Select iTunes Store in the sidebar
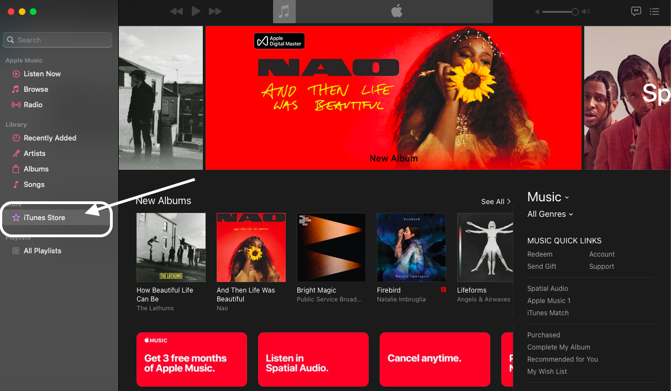671x391 pixels. click(x=44, y=217)
